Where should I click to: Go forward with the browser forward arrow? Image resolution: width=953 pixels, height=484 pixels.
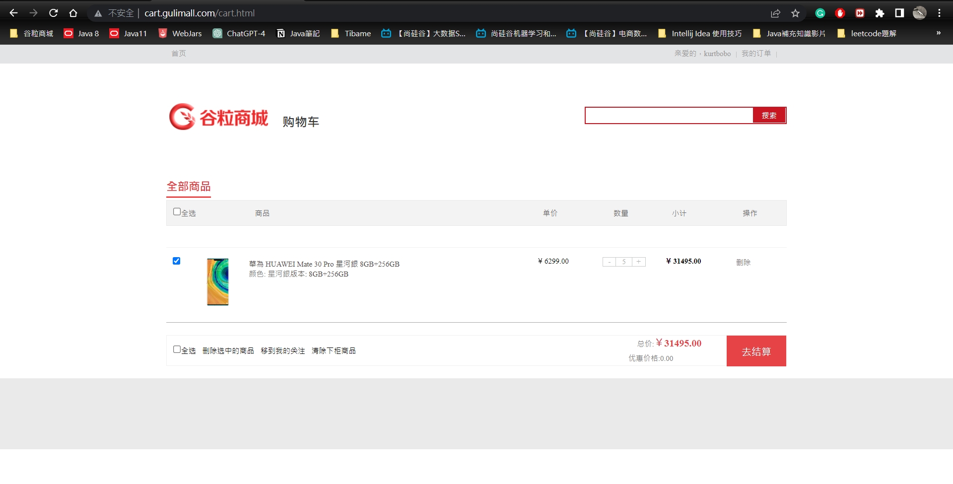click(x=33, y=13)
